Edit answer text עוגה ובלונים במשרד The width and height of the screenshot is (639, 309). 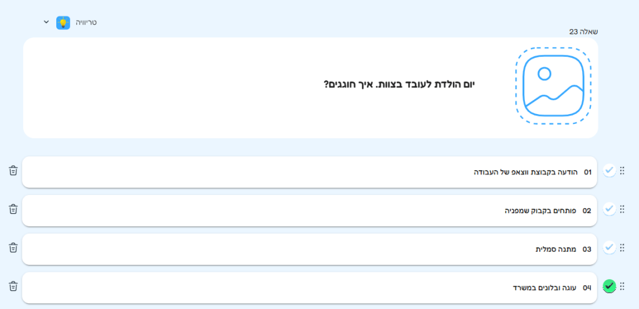tap(540, 288)
